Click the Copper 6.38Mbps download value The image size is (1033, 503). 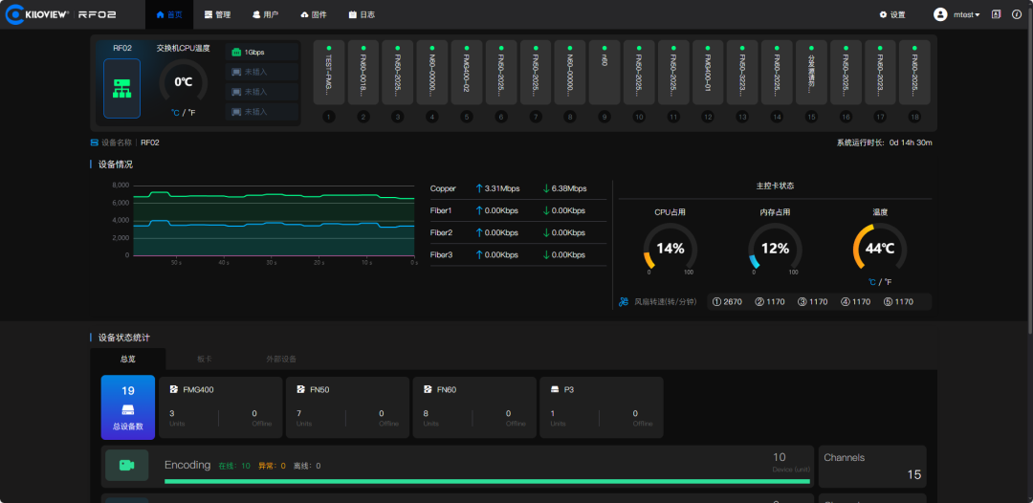tap(569, 188)
